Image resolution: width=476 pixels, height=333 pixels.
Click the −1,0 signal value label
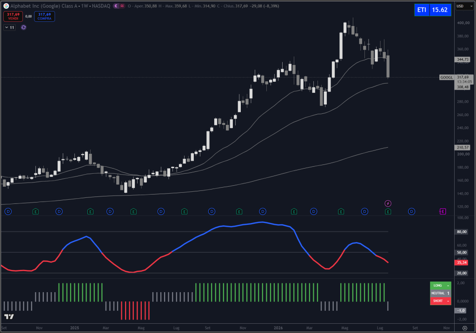click(x=461, y=311)
